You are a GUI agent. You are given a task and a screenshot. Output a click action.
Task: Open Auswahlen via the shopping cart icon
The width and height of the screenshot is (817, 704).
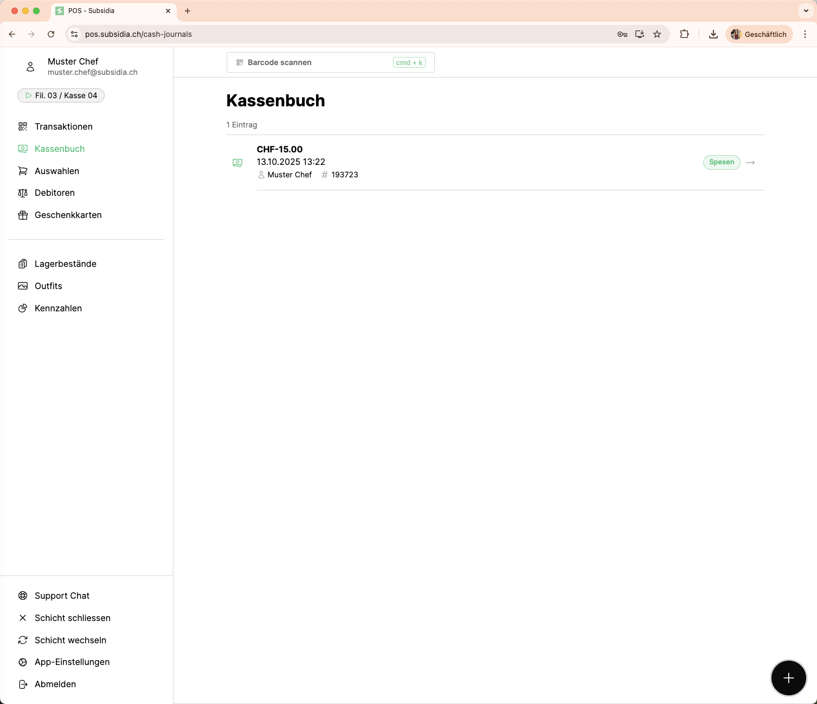pos(23,171)
